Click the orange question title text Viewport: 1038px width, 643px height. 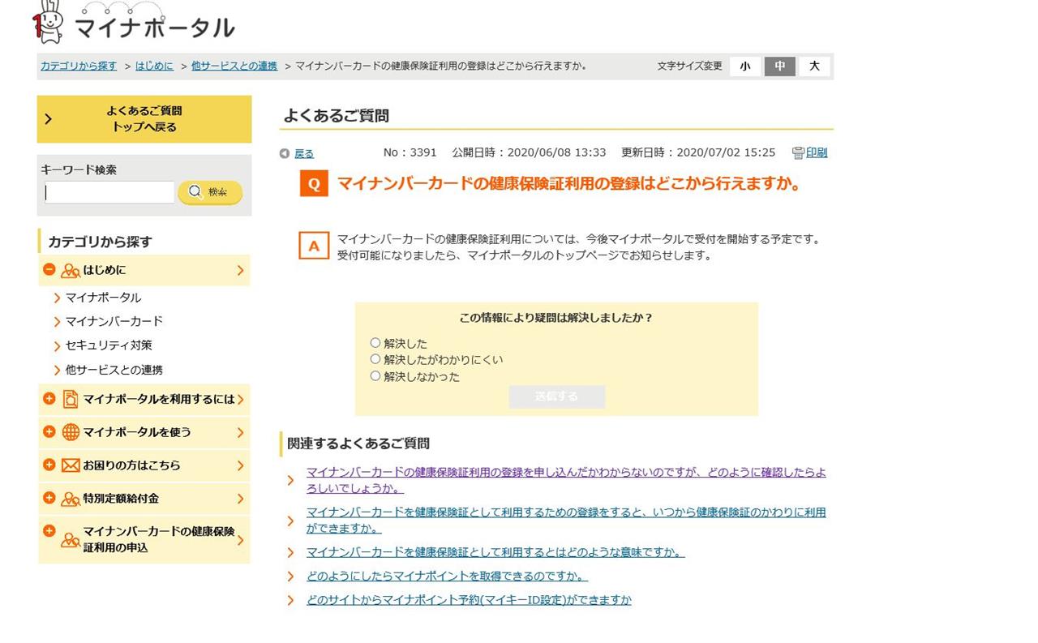click(x=569, y=183)
